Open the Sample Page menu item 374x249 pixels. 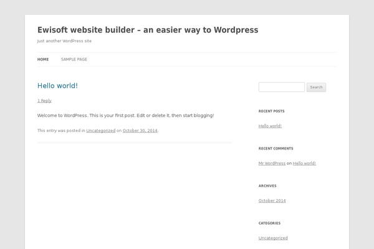pyautogui.click(x=74, y=59)
